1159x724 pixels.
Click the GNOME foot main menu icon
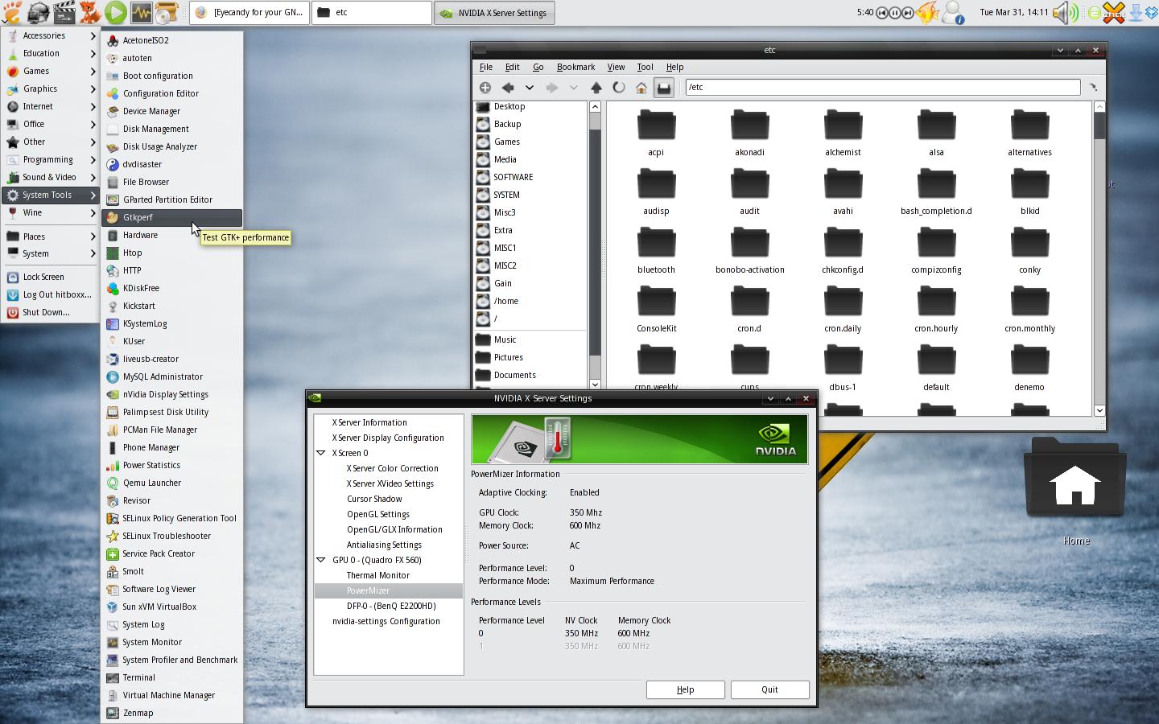12,12
